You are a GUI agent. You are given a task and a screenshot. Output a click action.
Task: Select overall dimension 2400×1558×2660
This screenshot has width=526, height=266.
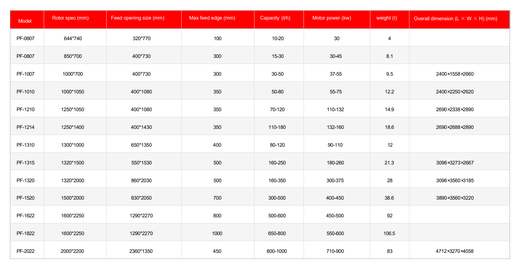455,74
